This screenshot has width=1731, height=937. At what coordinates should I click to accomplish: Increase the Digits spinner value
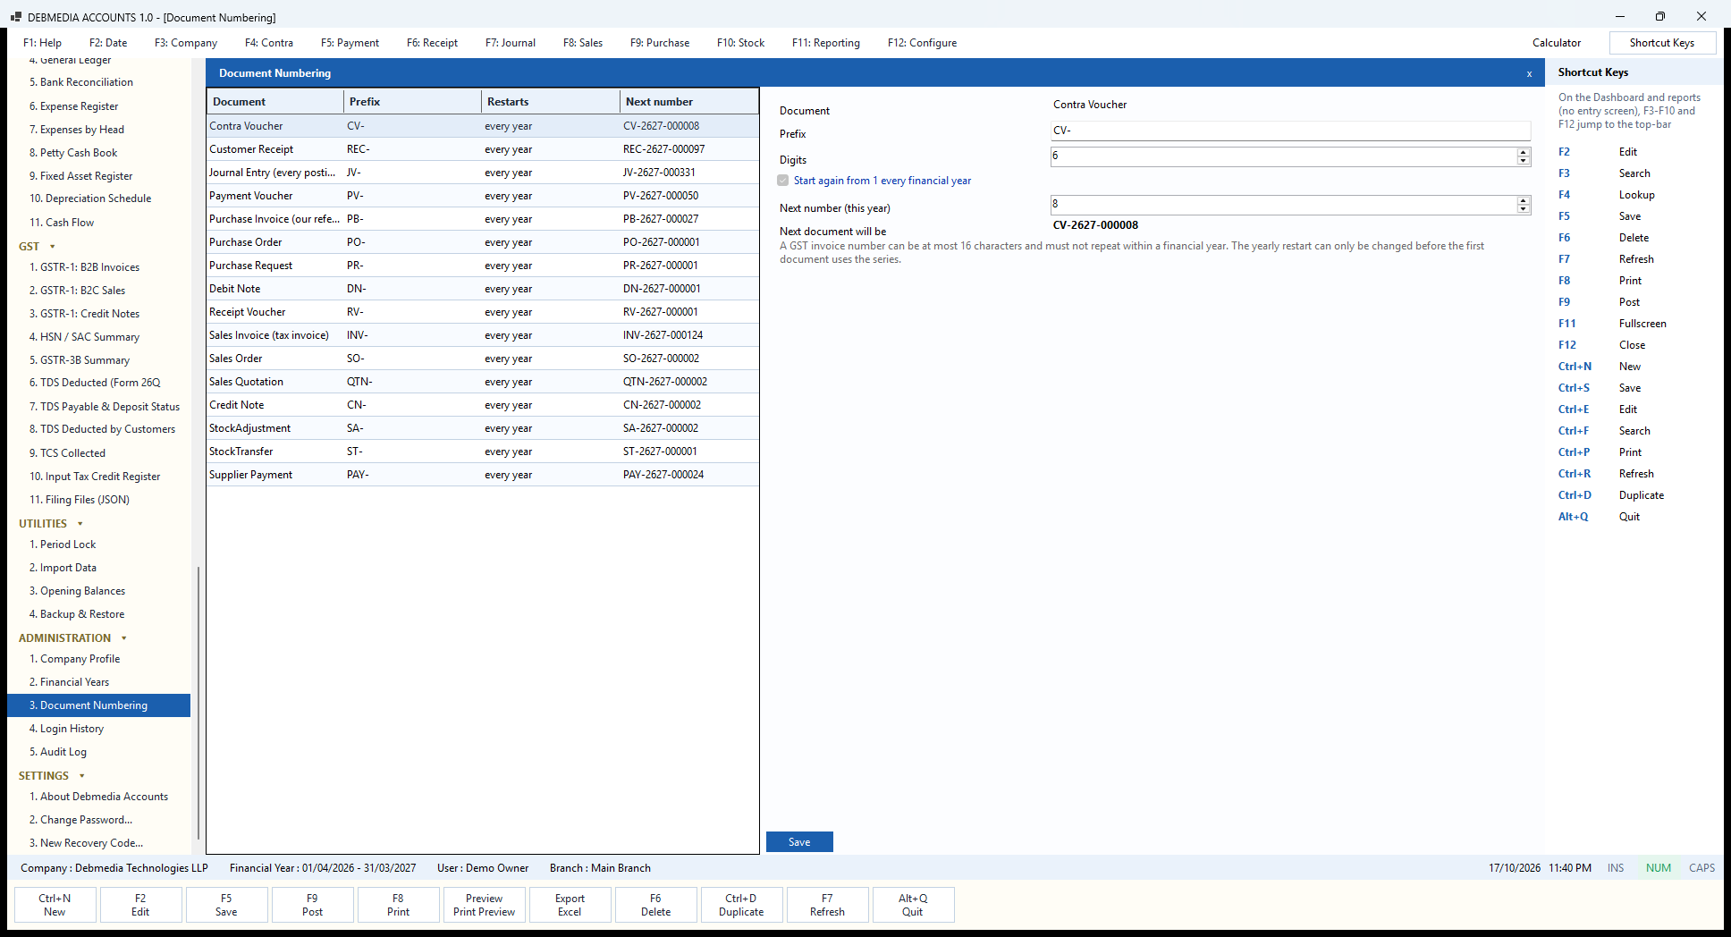(x=1524, y=152)
